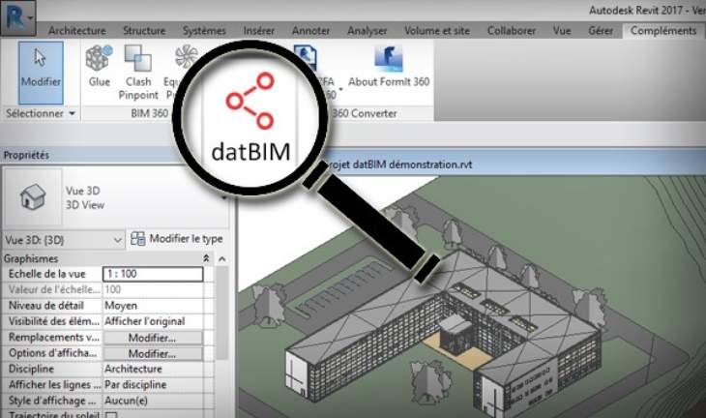Screen dimensions: 706x418
Task: Open the Architecture ribbon tab
Action: (77, 31)
